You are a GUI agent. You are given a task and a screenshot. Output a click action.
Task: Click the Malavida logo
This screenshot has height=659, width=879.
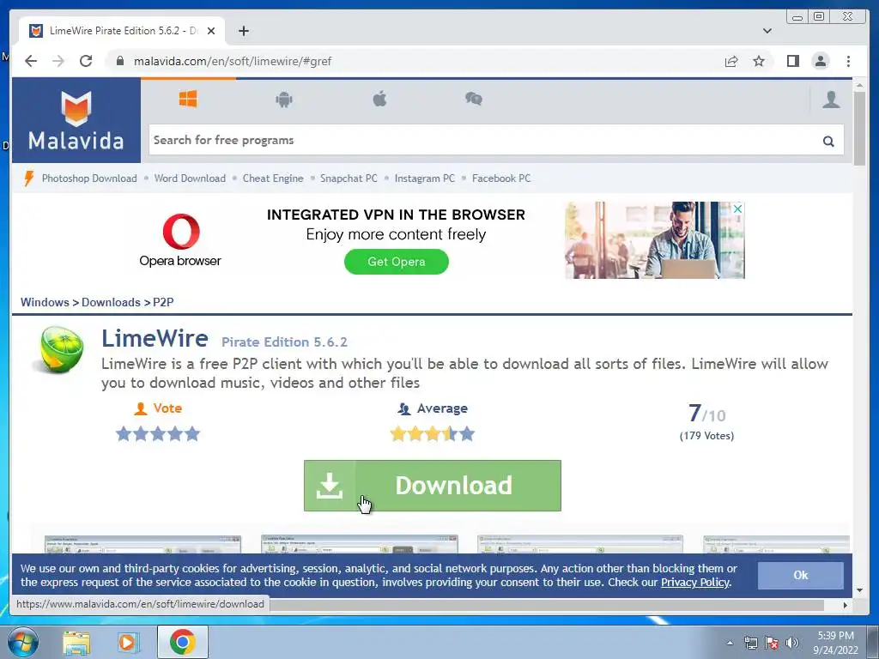click(76, 120)
